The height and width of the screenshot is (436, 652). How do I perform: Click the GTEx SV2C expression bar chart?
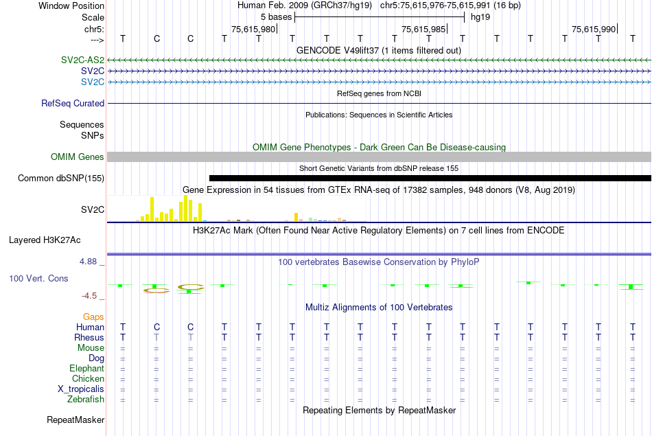click(237, 209)
